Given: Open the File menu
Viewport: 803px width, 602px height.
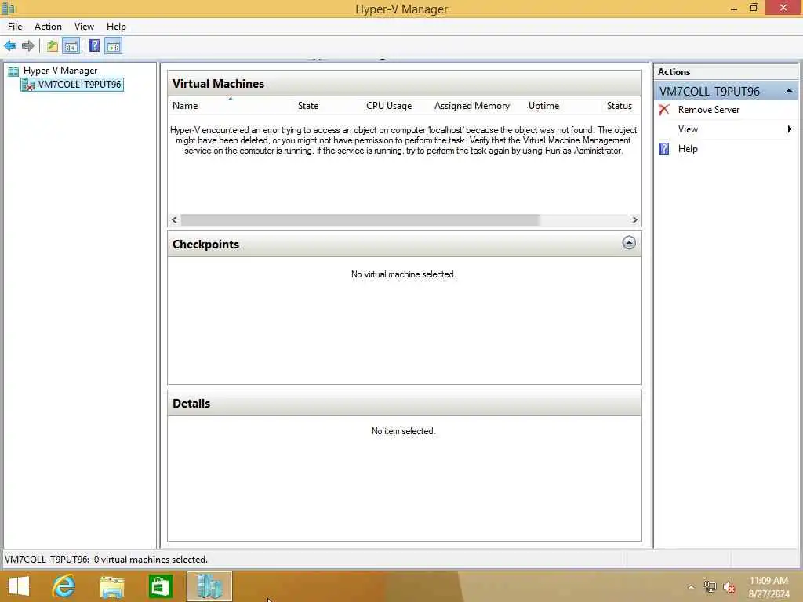Looking at the screenshot, I should coord(15,27).
